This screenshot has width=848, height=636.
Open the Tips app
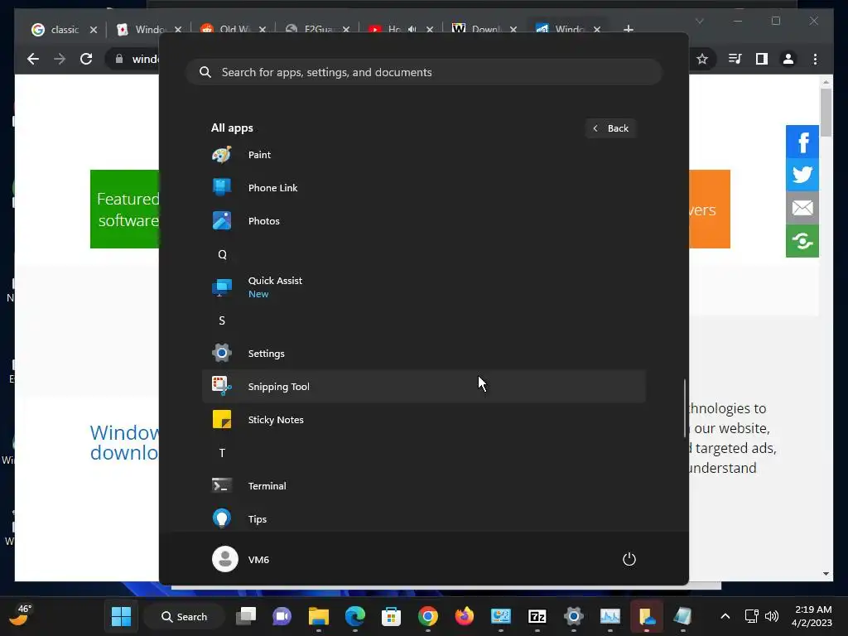click(424, 518)
